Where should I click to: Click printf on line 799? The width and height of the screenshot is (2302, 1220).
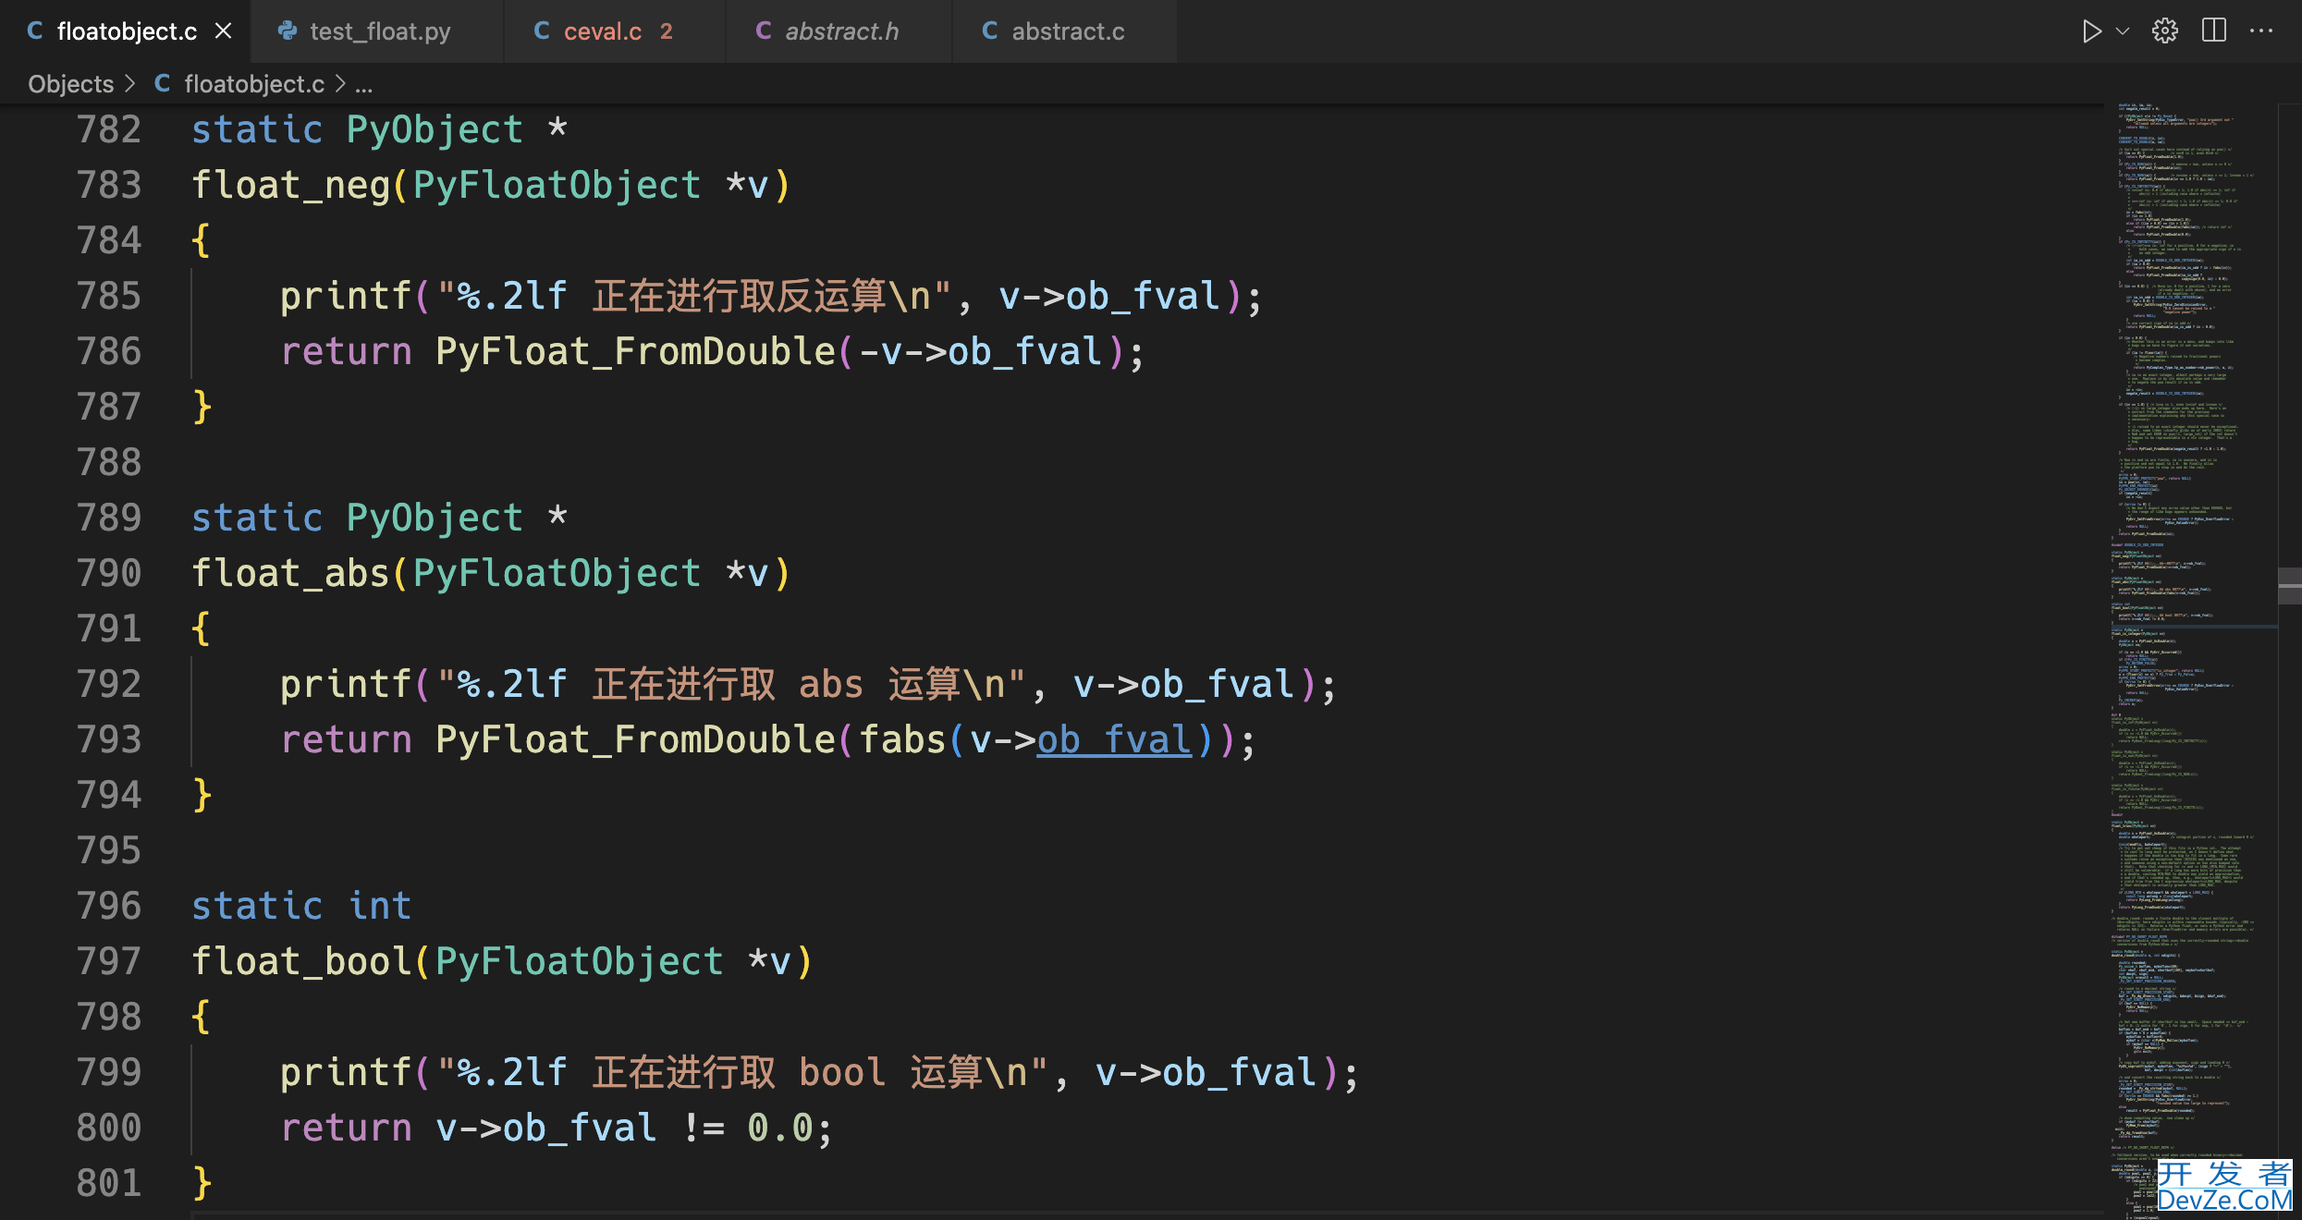tap(346, 1072)
